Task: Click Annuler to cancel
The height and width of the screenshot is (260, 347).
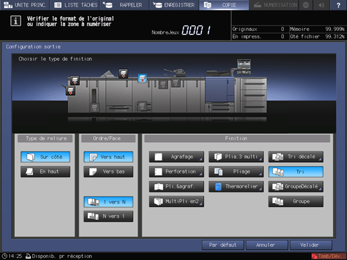Action: tap(266, 245)
